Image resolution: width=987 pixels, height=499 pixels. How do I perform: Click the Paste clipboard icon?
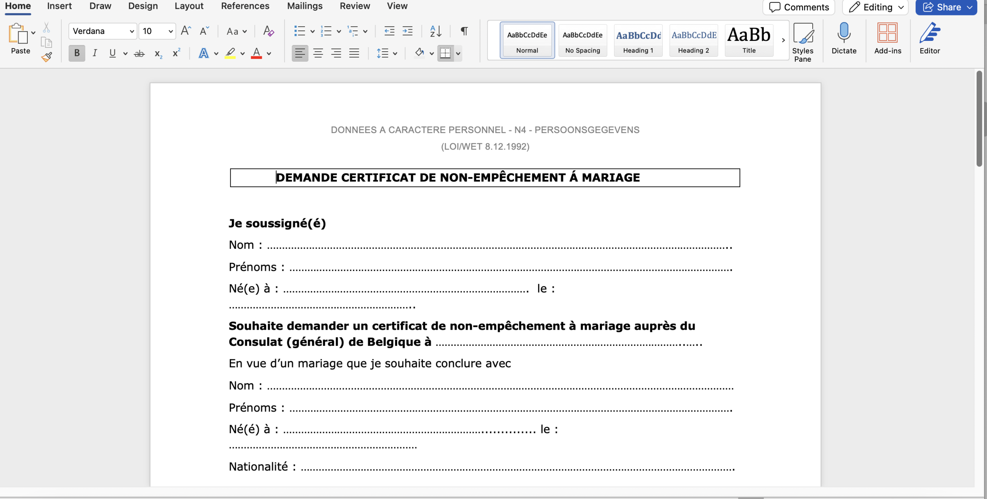tap(18, 34)
